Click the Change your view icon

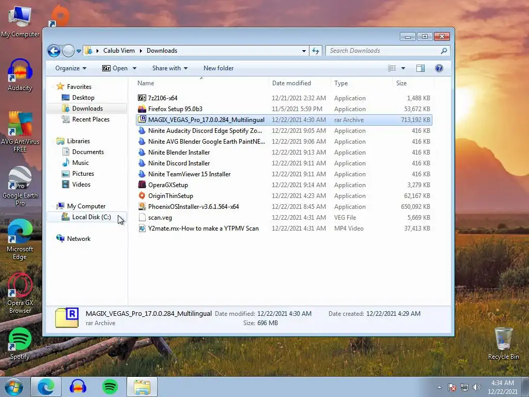tap(392, 68)
